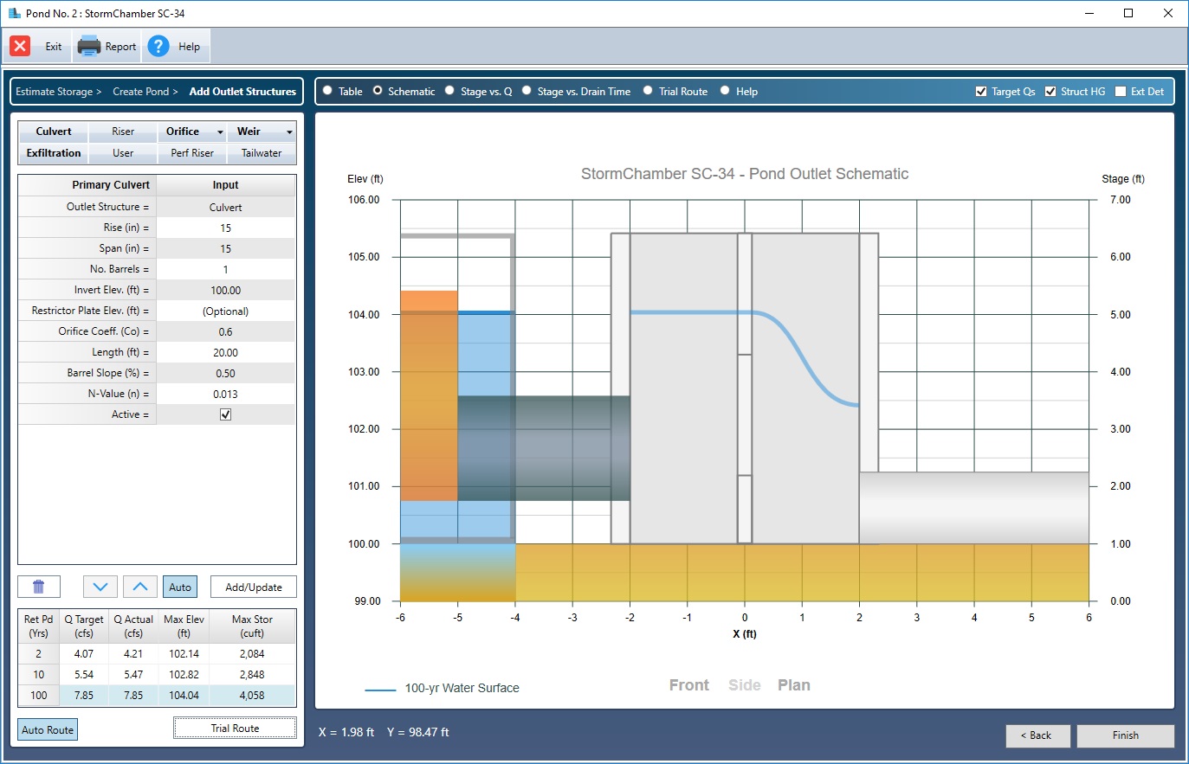
Task: Open the Exfiltration structure tab
Action: click(54, 153)
